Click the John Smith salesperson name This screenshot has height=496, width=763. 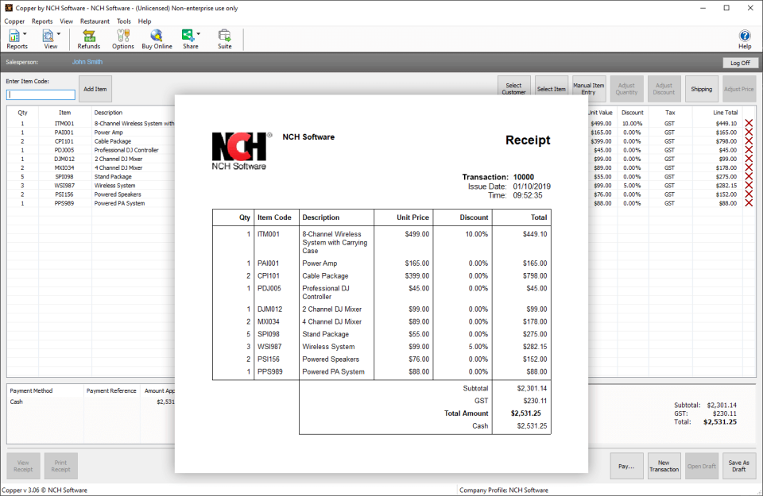coord(87,62)
